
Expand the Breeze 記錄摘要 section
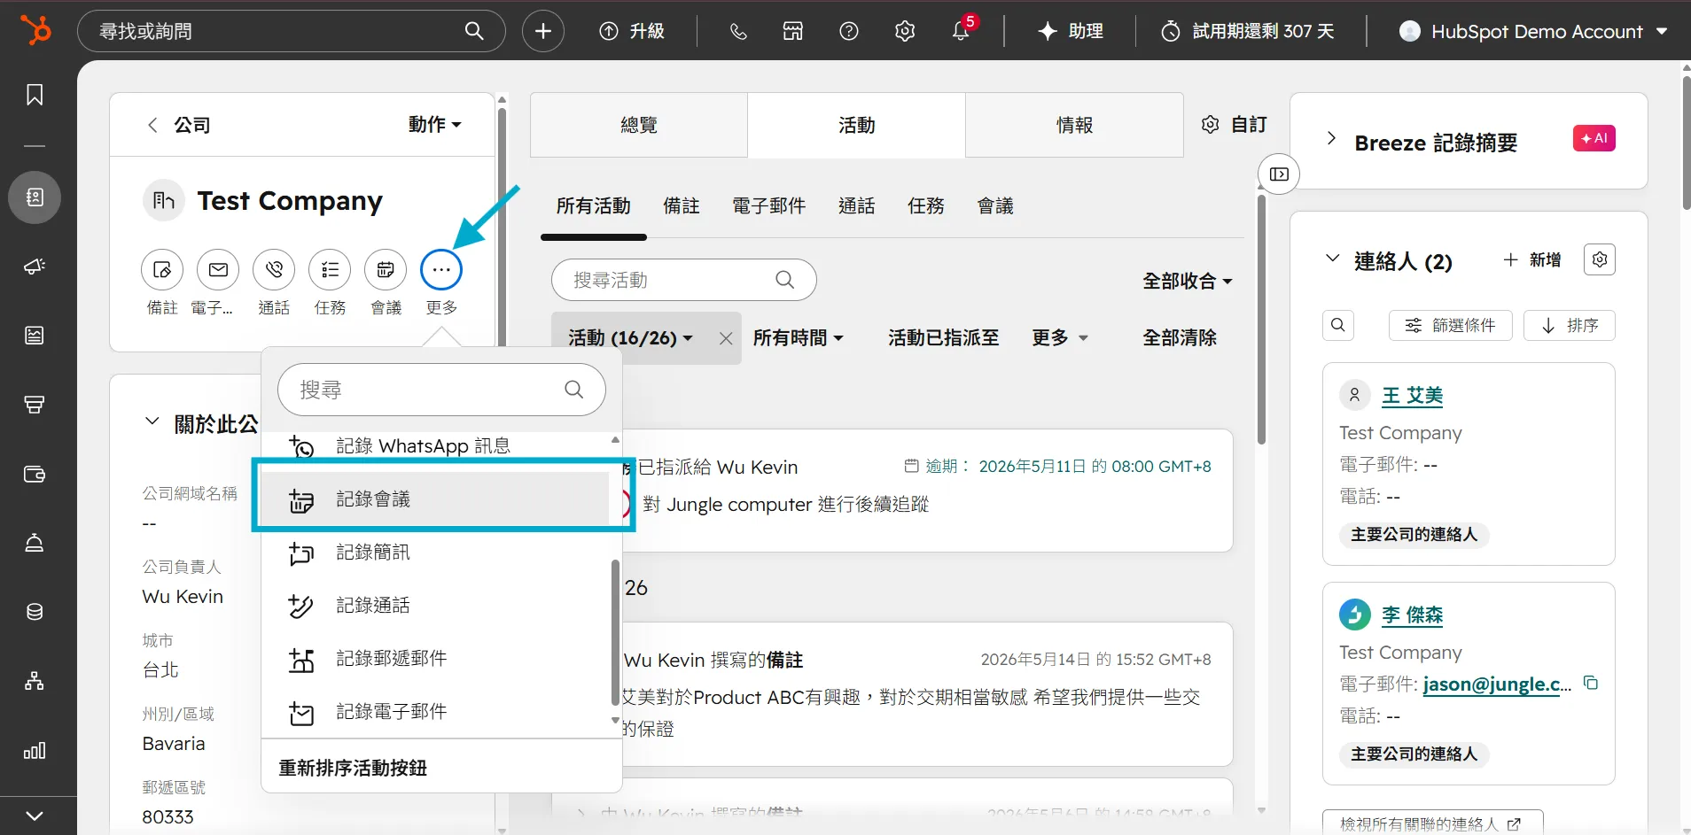(x=1331, y=138)
